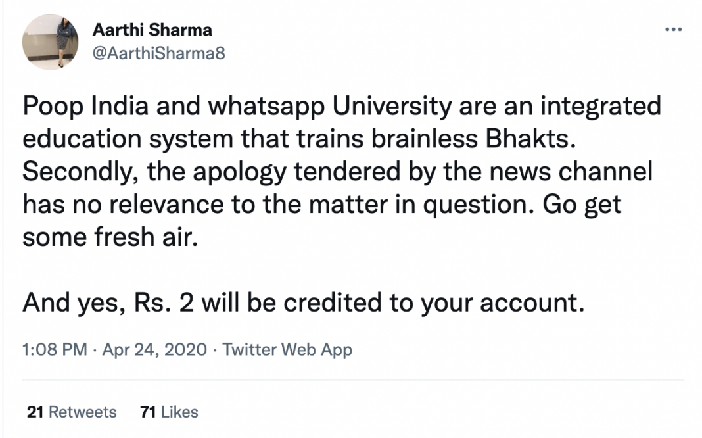Click the @AarthiSharma8 handle
The image size is (702, 438).
click(159, 53)
